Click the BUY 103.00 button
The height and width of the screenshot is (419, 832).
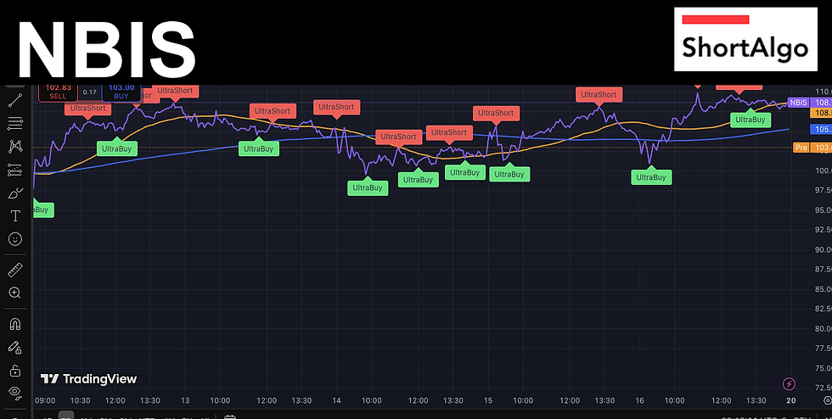(x=121, y=92)
